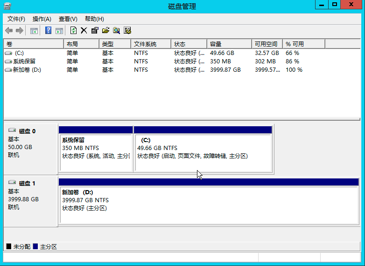365x266 pixels.
Task: Select the (C:) partition block on disk 0
Action: 203,149
